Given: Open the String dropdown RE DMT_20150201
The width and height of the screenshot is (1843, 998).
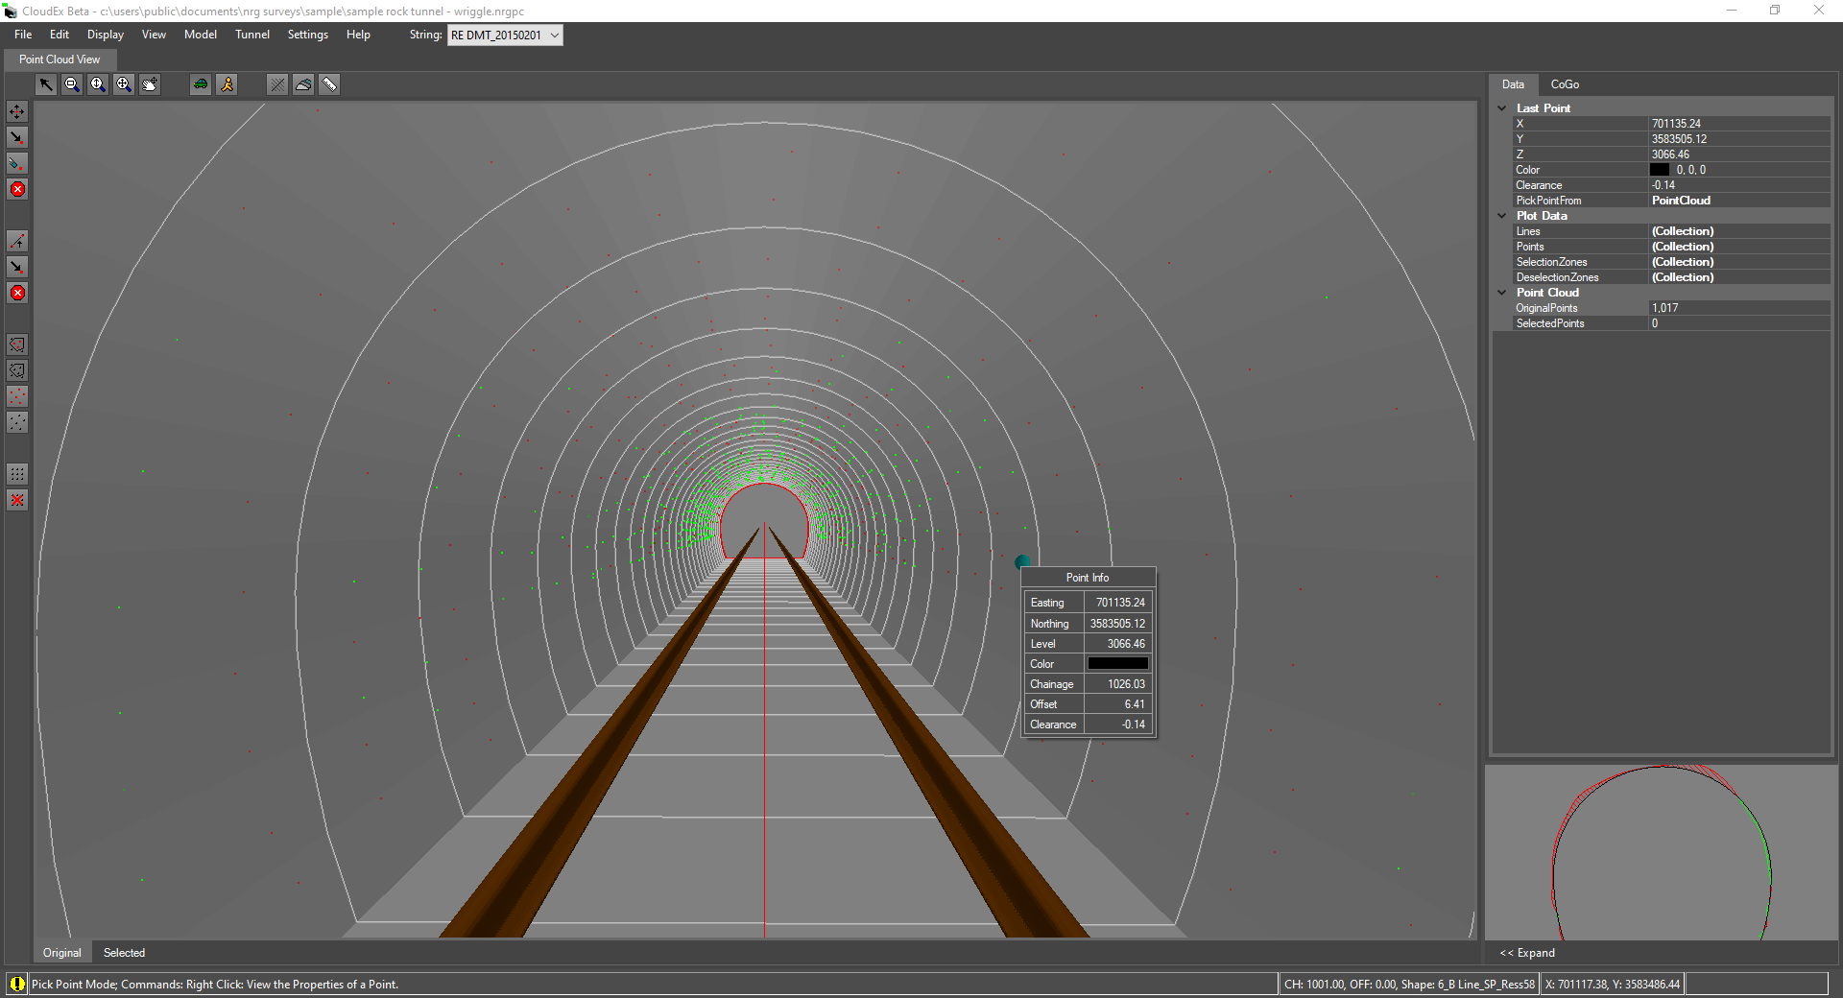Looking at the screenshot, I should (x=505, y=36).
